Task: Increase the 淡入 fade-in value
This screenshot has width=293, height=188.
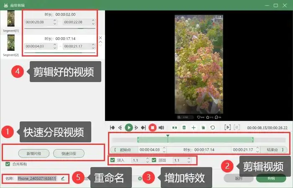Action: [147, 159]
